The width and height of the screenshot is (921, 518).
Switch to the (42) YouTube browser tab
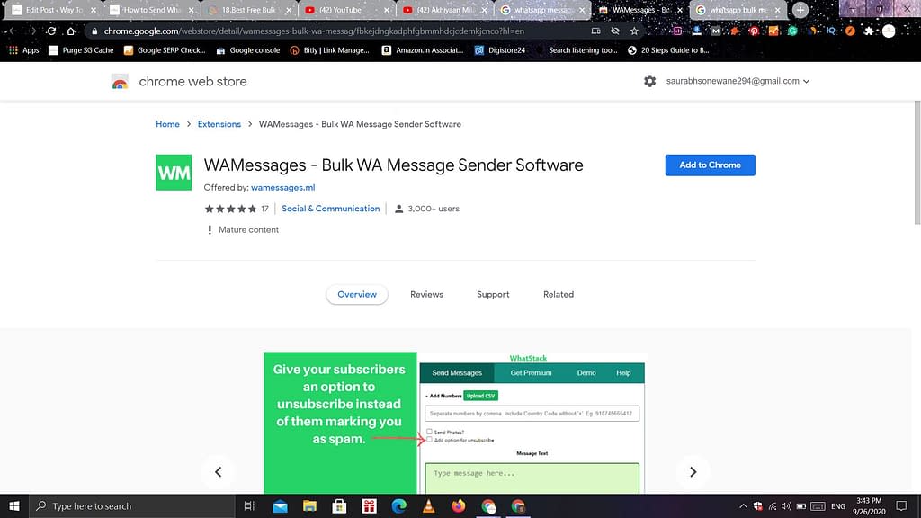[x=346, y=10]
